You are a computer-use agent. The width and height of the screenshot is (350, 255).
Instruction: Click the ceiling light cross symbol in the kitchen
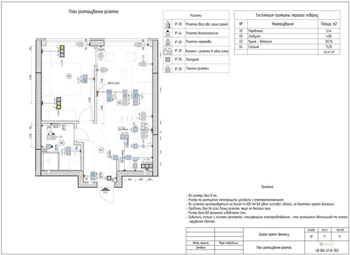pyautogui.click(x=124, y=72)
